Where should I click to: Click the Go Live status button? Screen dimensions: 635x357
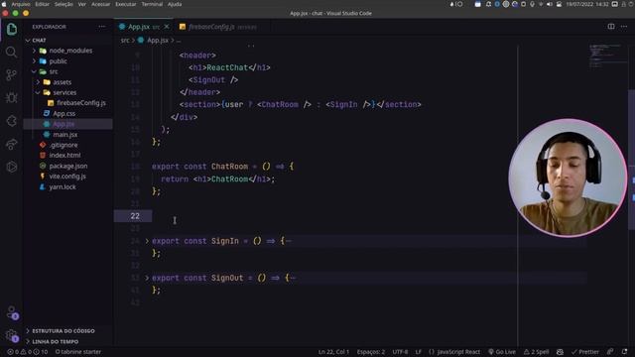tap(502, 352)
